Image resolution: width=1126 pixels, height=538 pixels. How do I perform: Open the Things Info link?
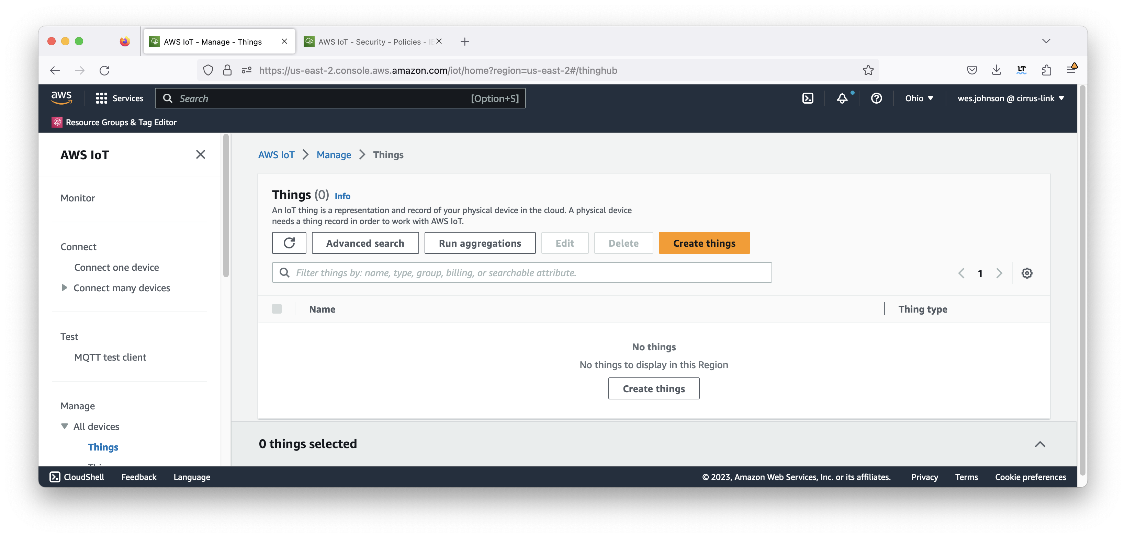coord(343,196)
